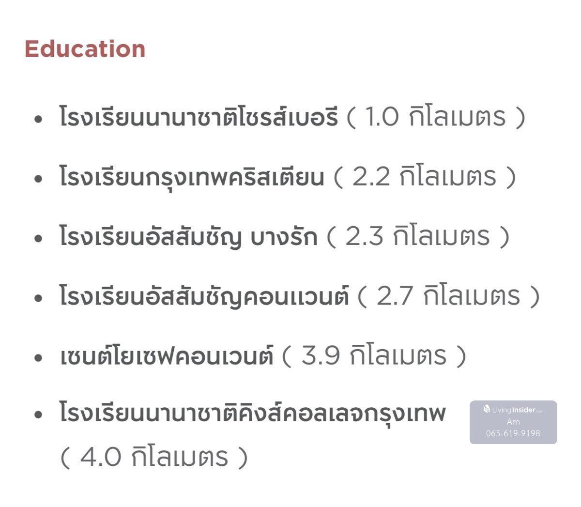Click the LivingInsider logo icon in watermark
This screenshot has width=581, height=507.
tap(487, 409)
